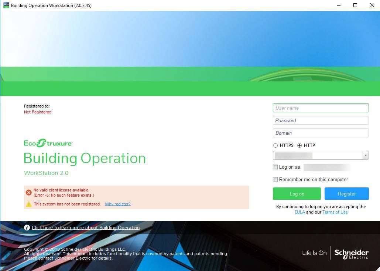Minimize the WorkStation window
The width and height of the screenshot is (380, 271).
click(339, 5)
